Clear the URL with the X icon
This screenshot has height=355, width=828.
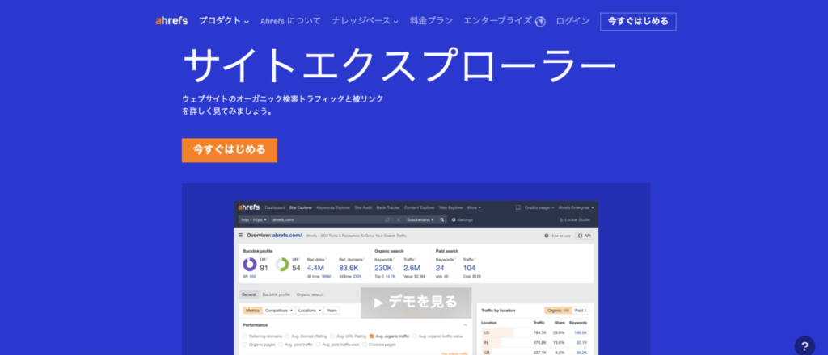[x=398, y=219]
